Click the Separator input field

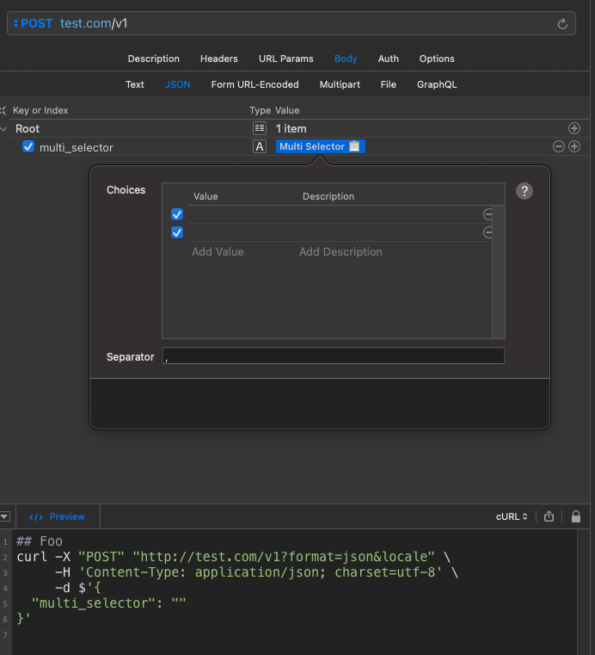[x=334, y=356]
